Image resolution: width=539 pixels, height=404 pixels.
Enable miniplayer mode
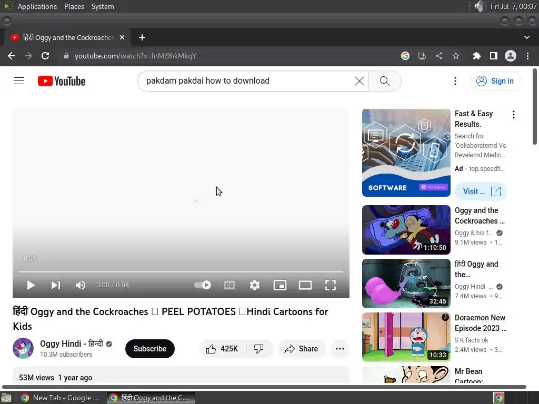coord(280,285)
